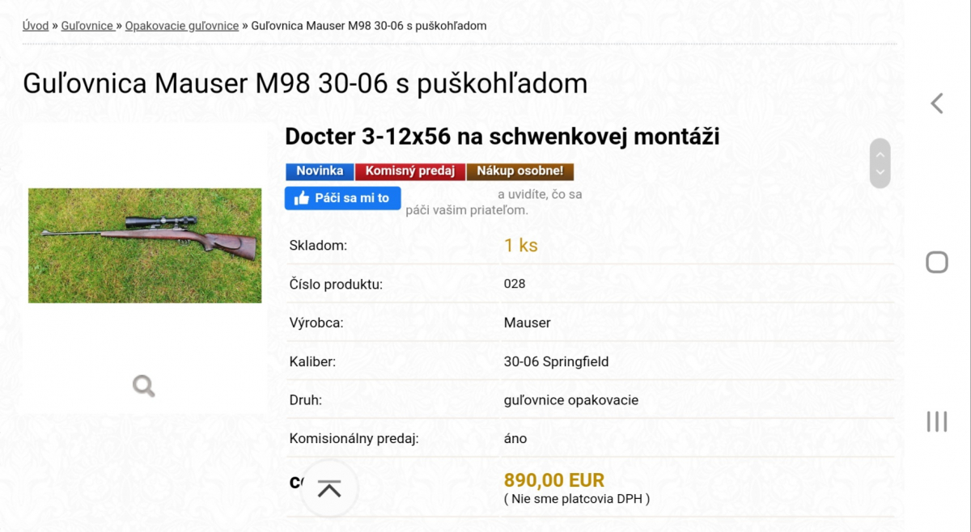The image size is (971, 532).
Task: Open the Android recent apps icon
Action: [937, 421]
